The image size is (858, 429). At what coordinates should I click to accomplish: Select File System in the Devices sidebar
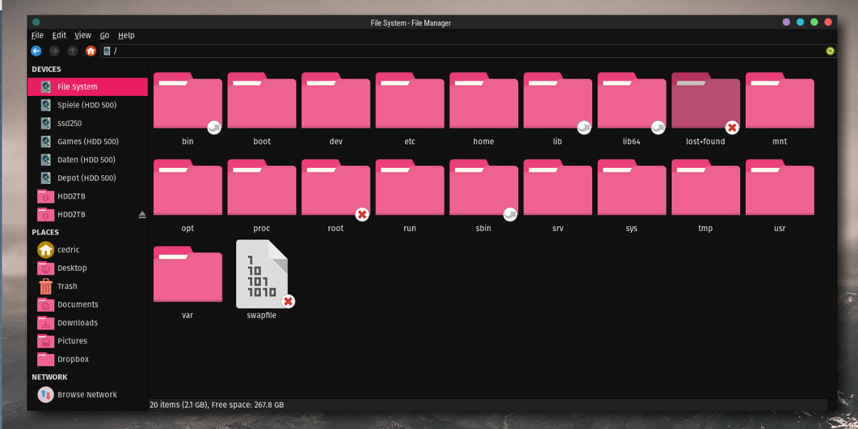pos(88,87)
